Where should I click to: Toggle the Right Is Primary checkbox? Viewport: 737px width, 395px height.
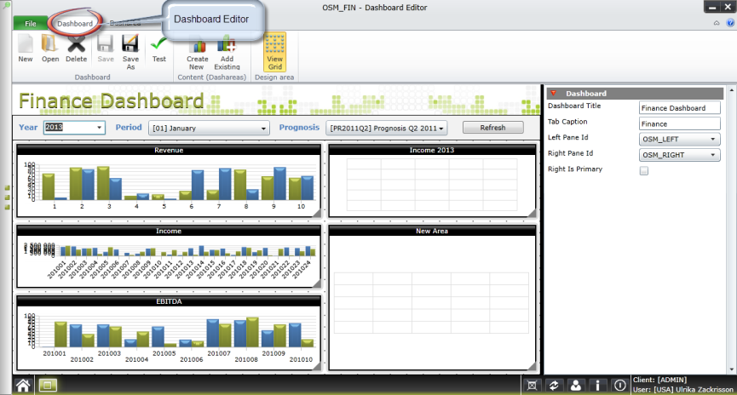pyautogui.click(x=644, y=170)
